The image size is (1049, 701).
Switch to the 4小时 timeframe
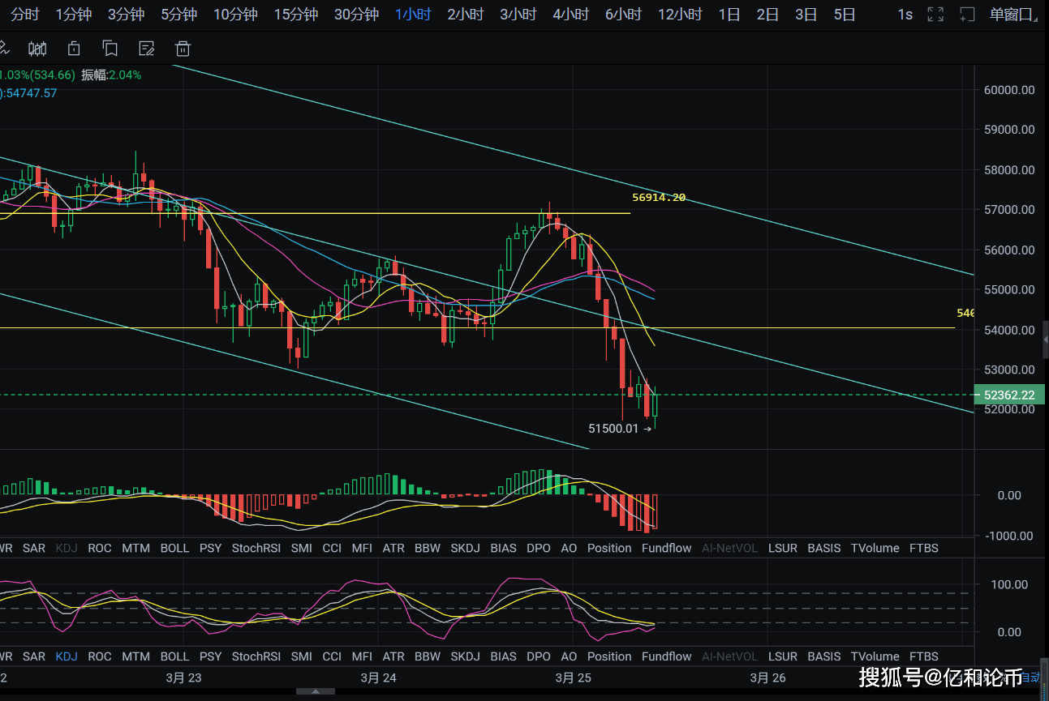tap(571, 15)
